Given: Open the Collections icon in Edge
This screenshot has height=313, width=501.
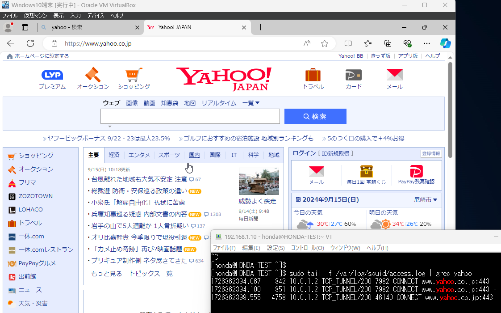Looking at the screenshot, I should pyautogui.click(x=388, y=43).
